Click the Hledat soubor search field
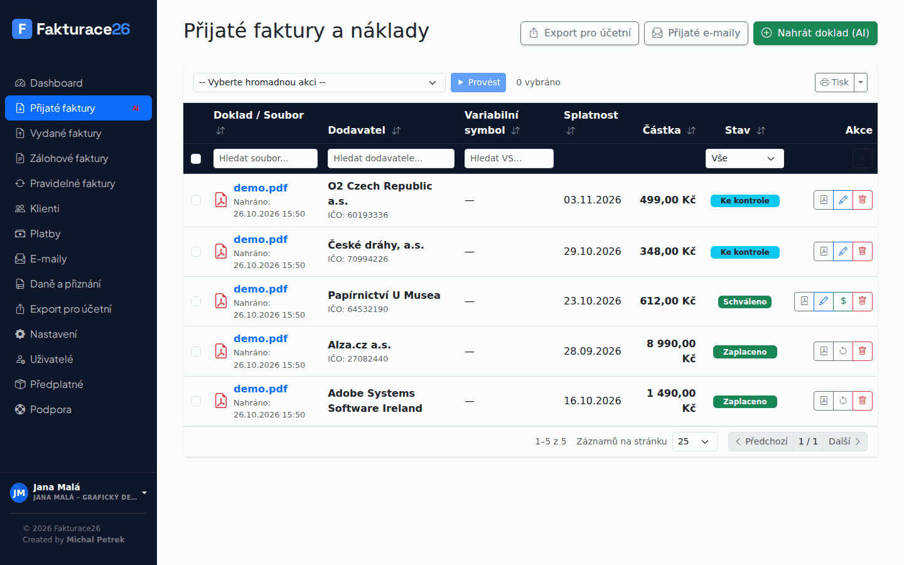Screen dimensions: 904x565 point(266,158)
